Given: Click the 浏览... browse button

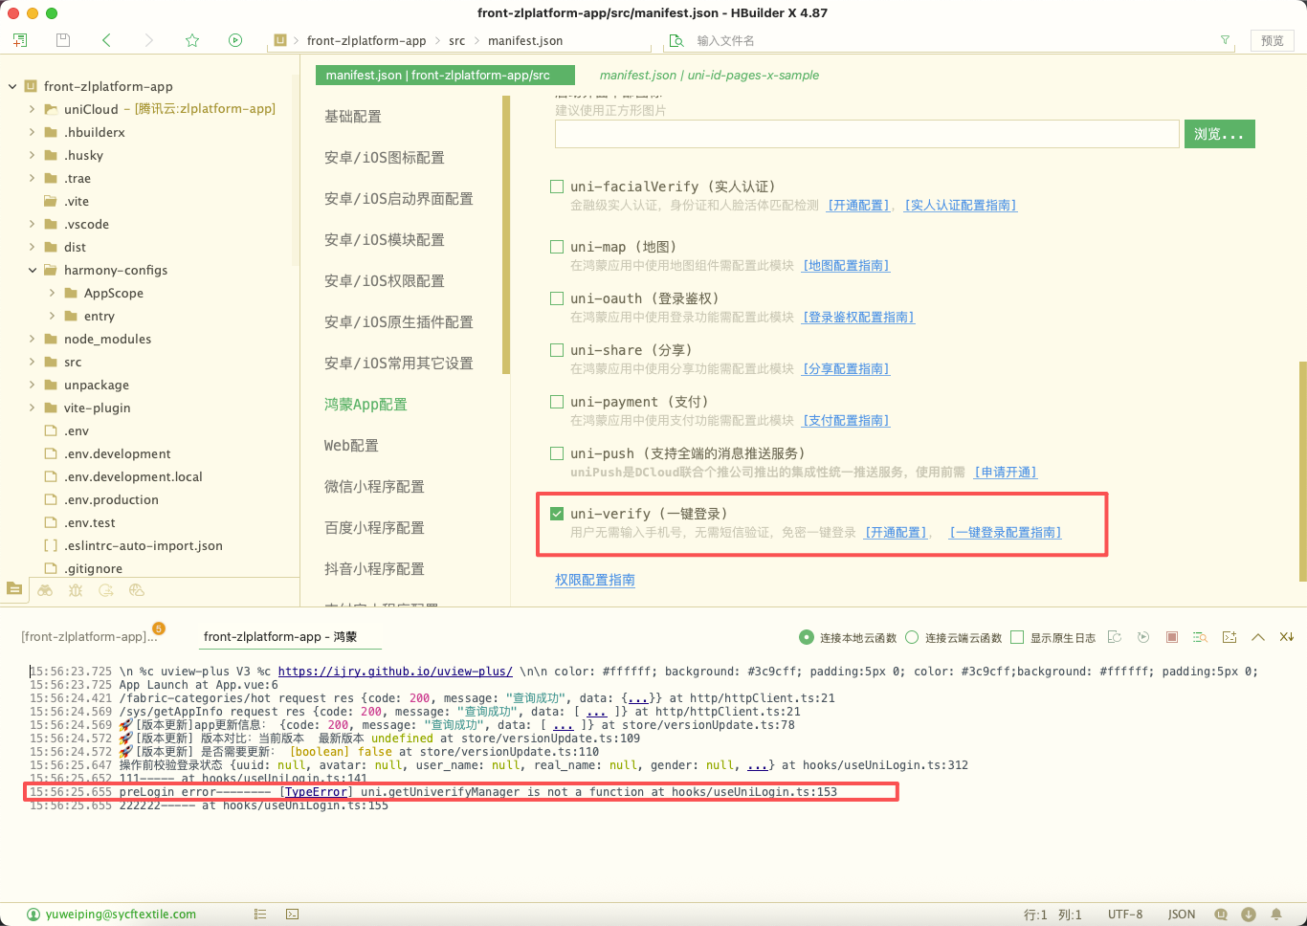Looking at the screenshot, I should click(1219, 134).
